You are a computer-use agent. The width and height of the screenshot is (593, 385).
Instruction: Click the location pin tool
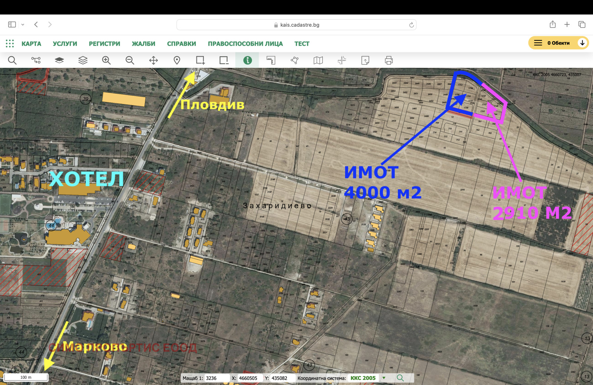coord(177,60)
